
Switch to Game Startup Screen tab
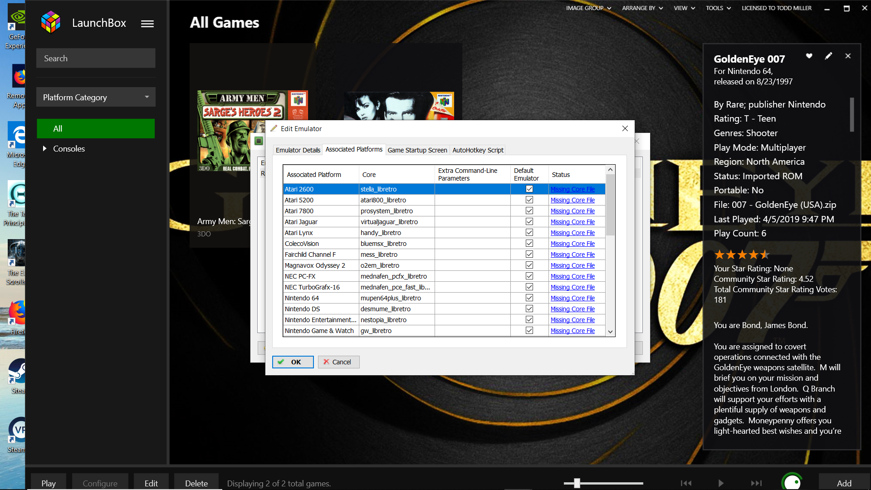tap(417, 150)
